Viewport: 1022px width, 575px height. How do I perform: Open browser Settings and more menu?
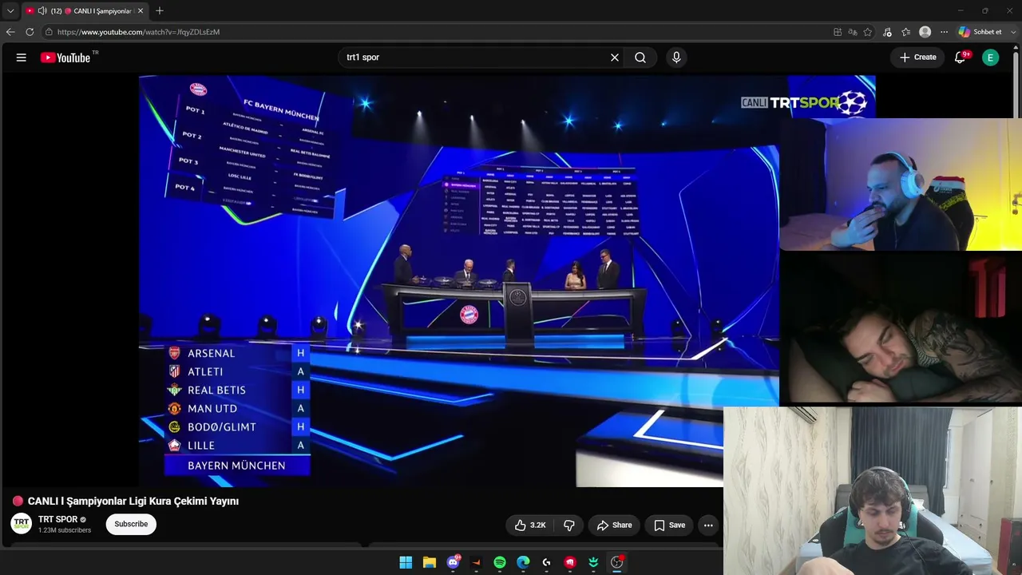click(945, 32)
